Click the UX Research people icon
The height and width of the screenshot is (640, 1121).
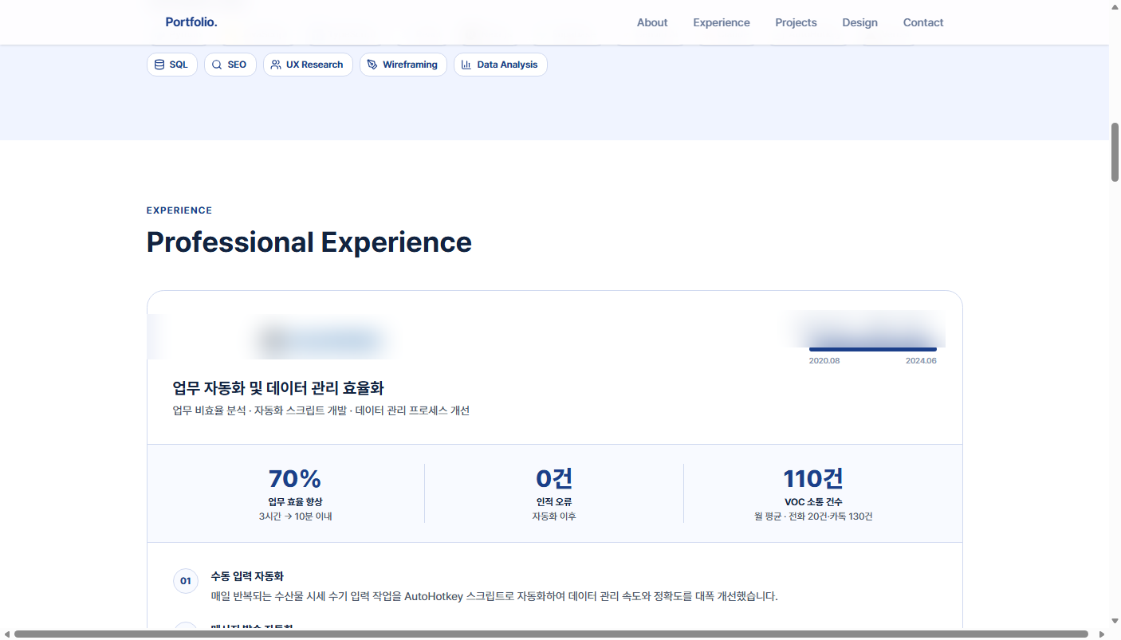point(276,65)
